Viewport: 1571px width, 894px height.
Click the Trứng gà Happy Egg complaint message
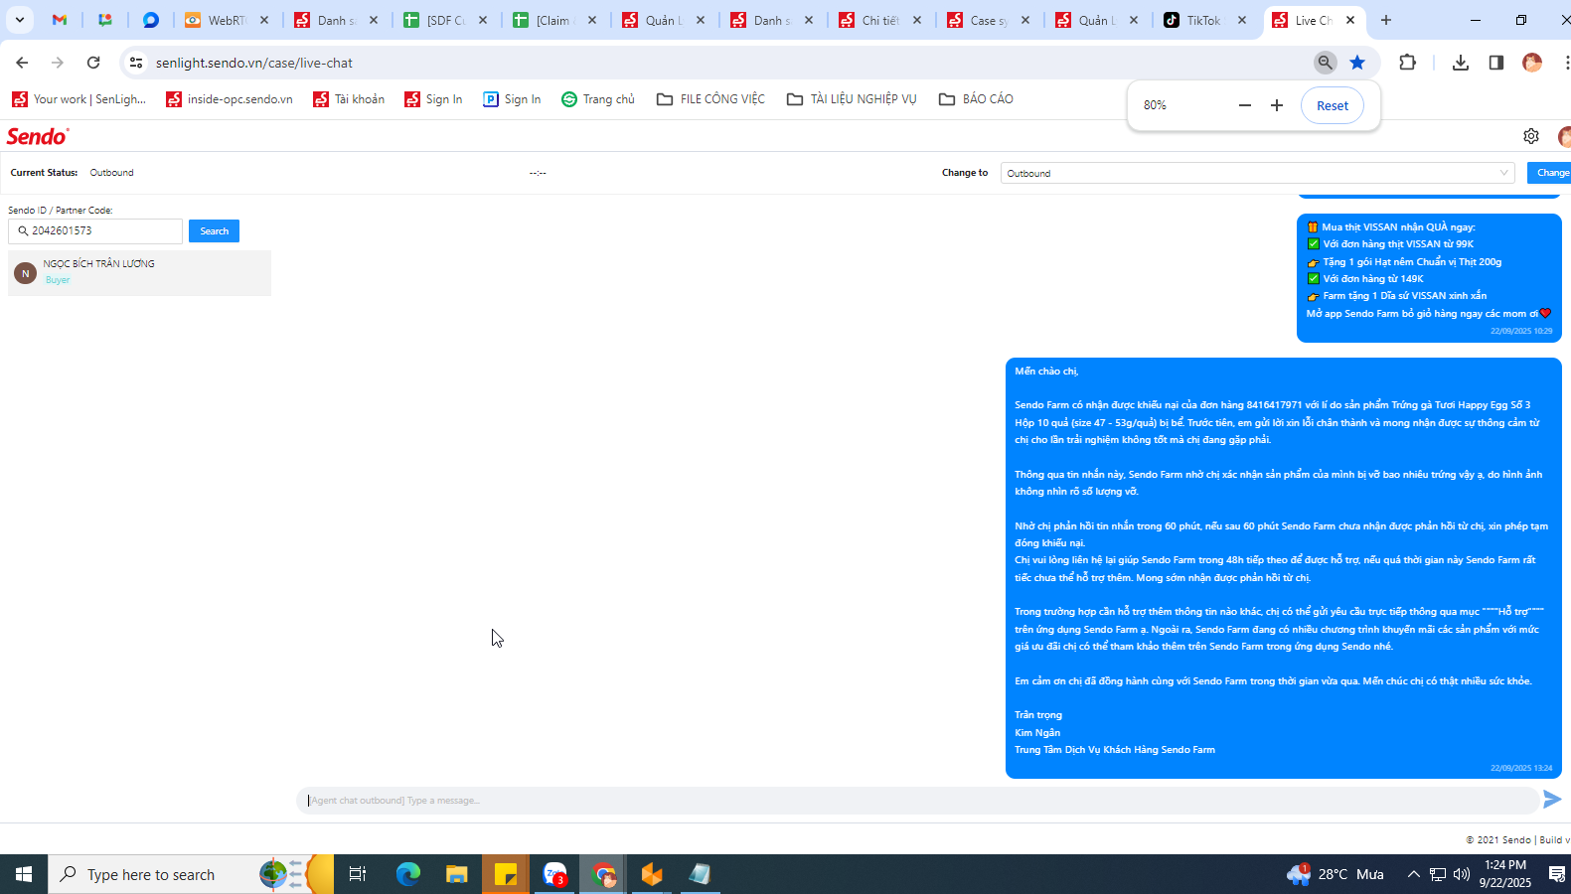(1283, 568)
